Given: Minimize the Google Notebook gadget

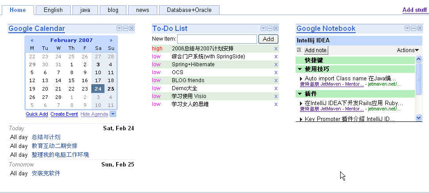Looking at the screenshot, I should [x=414, y=28].
